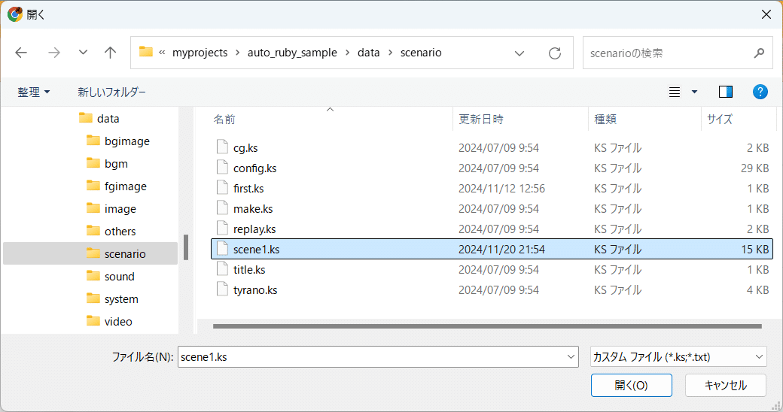The image size is (783, 412).
Task: Open bgm folder in navigation pane
Action: click(108, 164)
